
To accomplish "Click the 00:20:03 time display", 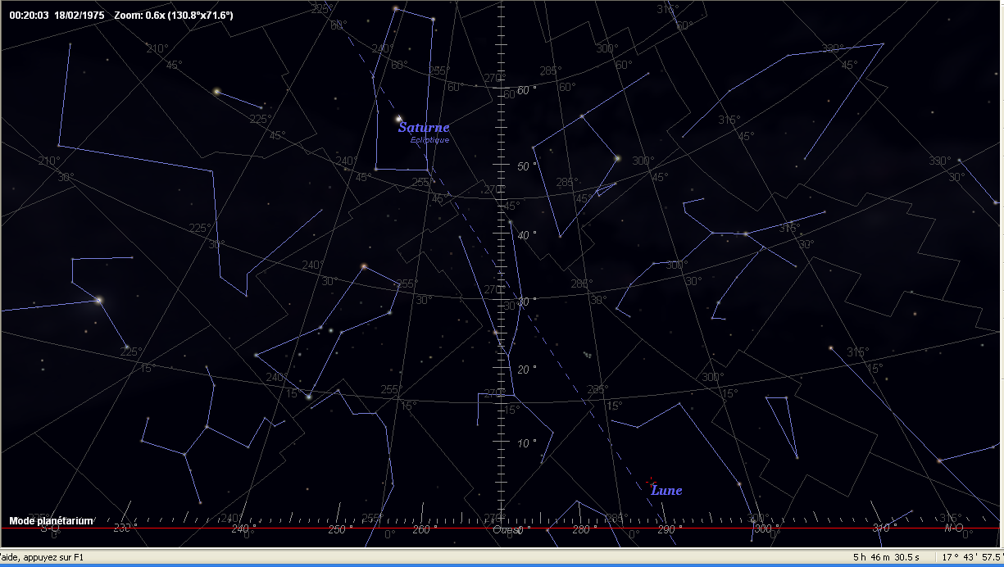I will point(29,16).
